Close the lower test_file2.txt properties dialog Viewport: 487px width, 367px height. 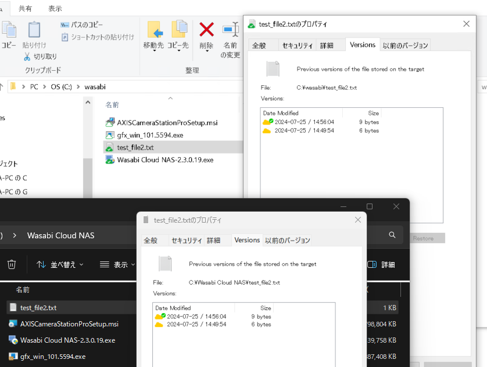tap(358, 220)
